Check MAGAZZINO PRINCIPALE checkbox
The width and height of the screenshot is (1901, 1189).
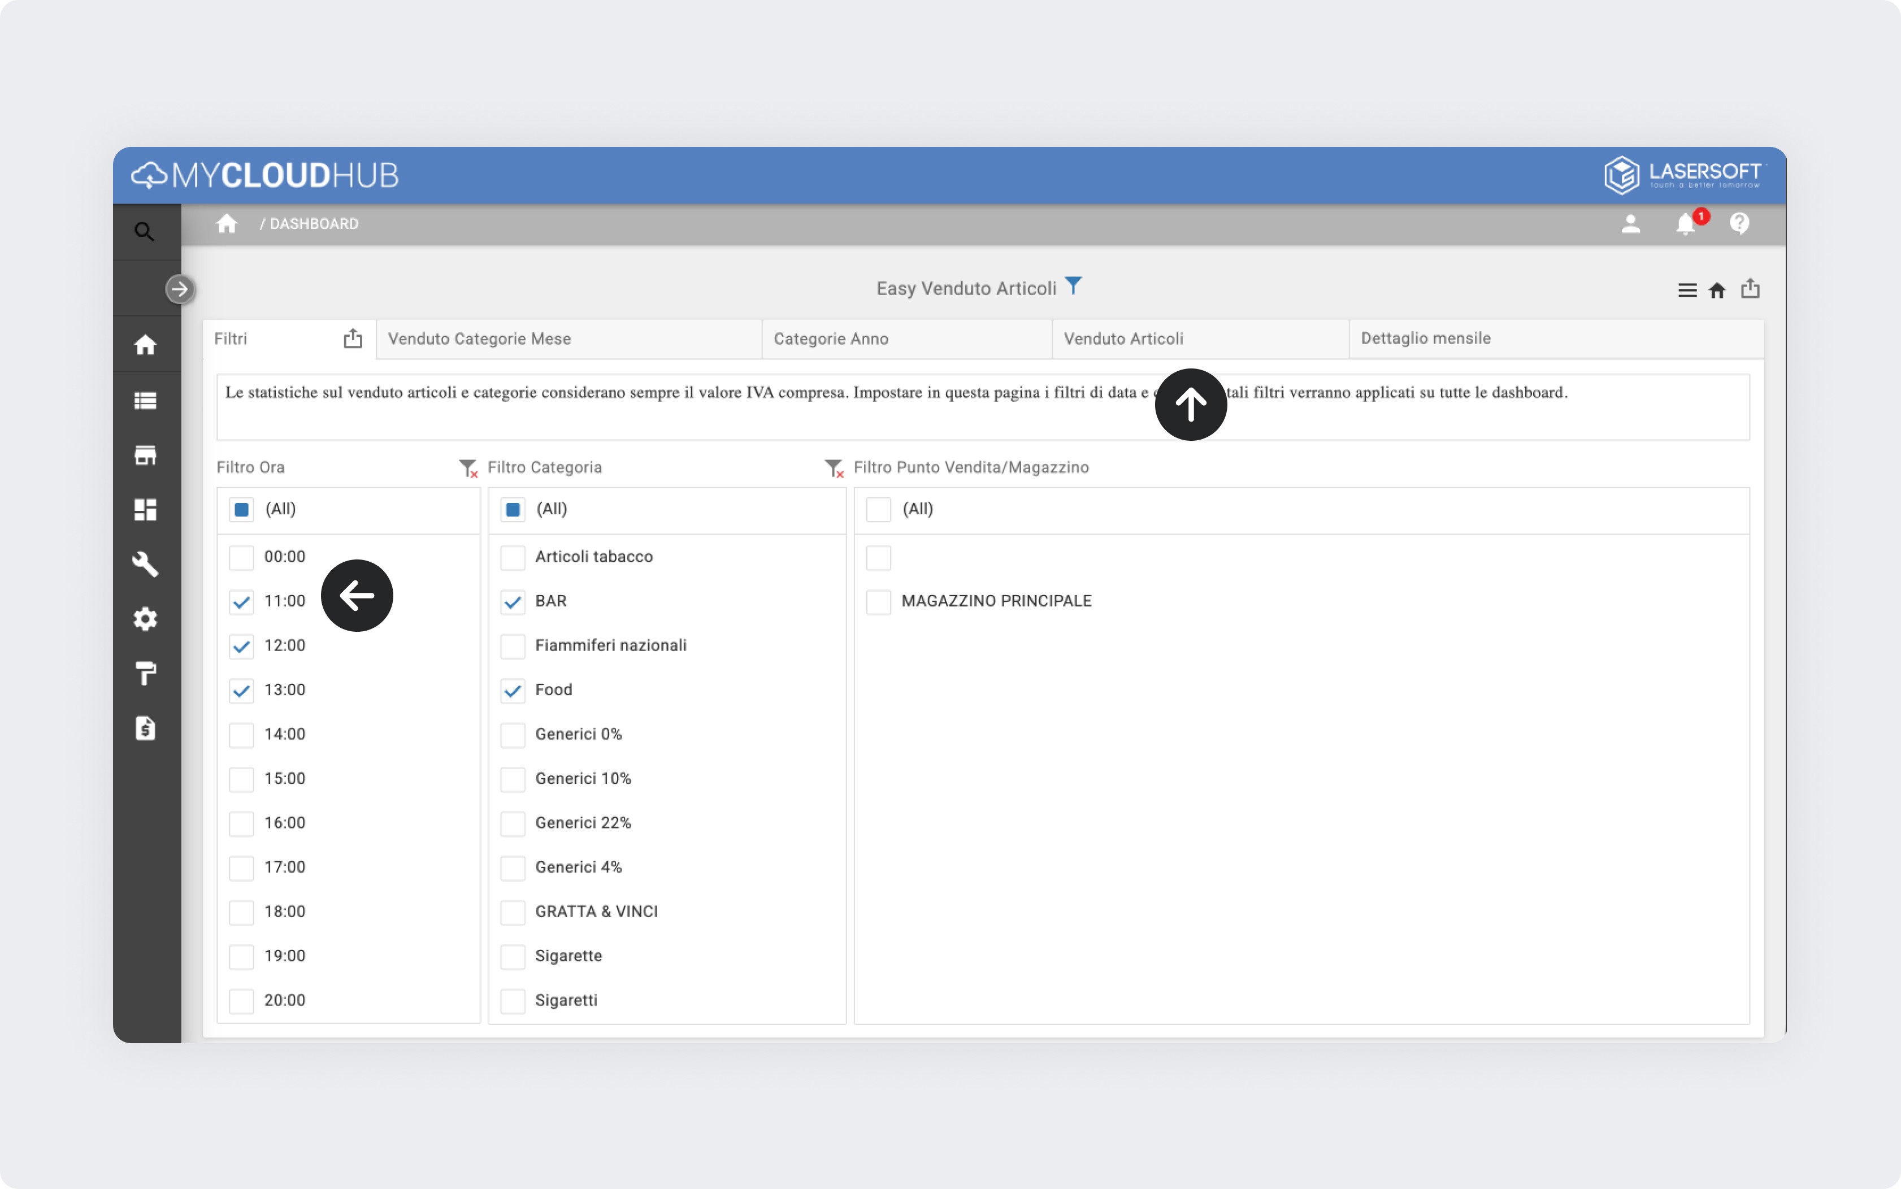pyautogui.click(x=878, y=602)
